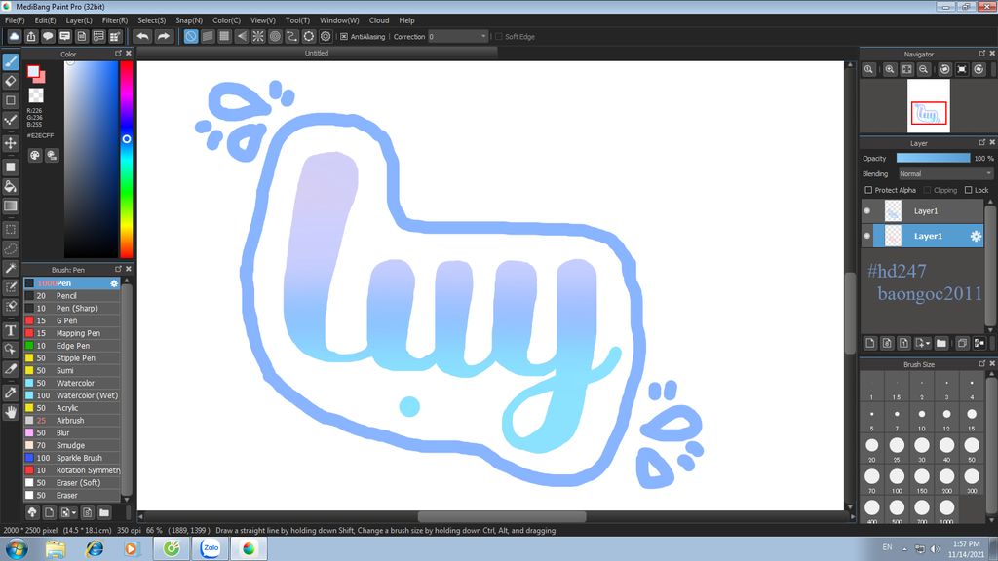Undock the Layer panel
The width and height of the screenshot is (998, 561).
tap(981, 142)
